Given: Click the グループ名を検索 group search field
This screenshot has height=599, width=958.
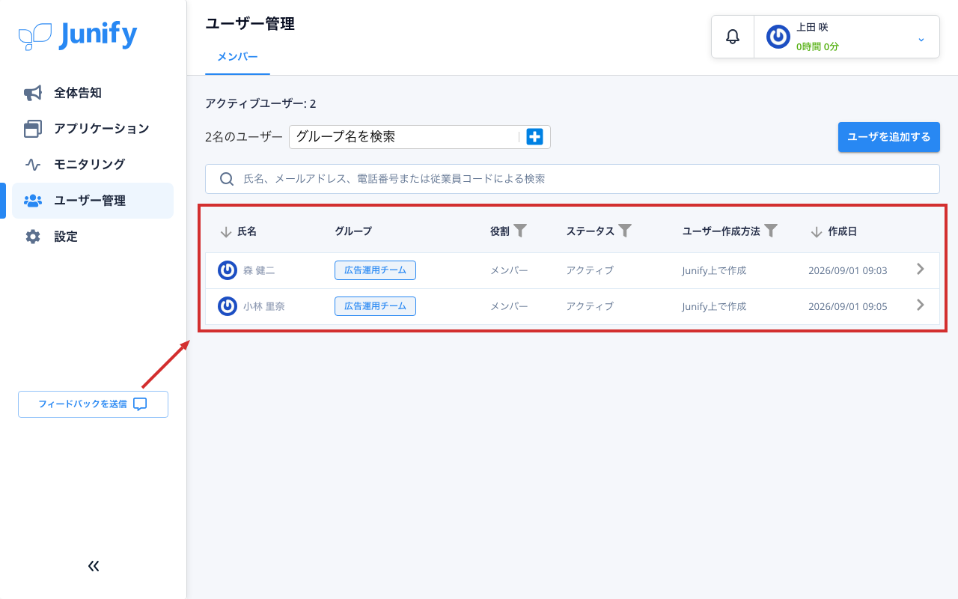Looking at the screenshot, I should click(403, 137).
